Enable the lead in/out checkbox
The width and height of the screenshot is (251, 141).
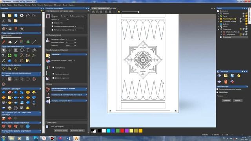click(53, 68)
